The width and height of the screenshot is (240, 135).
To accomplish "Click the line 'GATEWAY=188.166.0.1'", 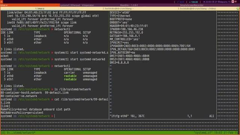I will [124, 36].
